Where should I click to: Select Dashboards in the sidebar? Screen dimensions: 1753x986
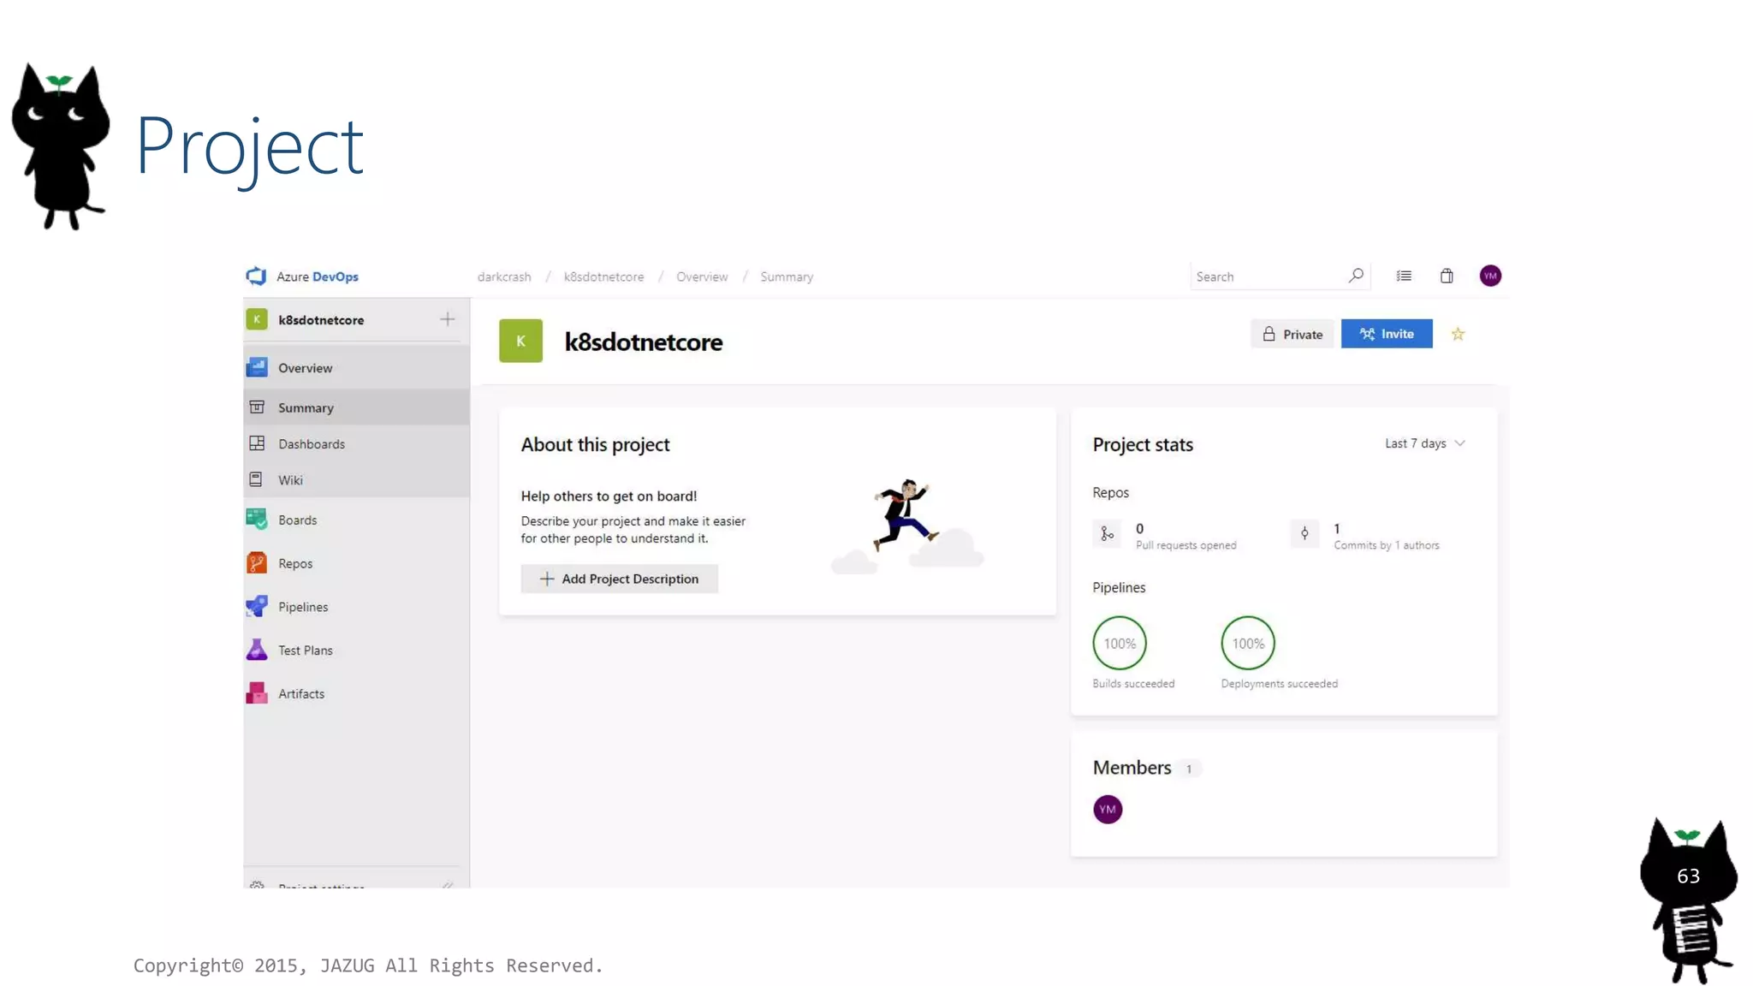click(311, 444)
